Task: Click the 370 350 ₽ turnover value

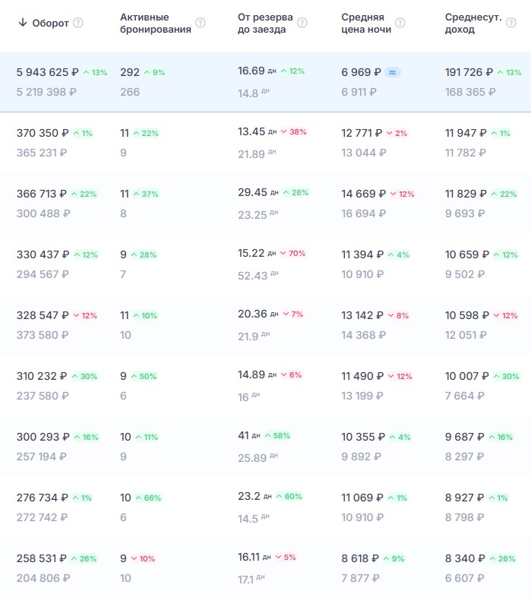Action: [43, 133]
